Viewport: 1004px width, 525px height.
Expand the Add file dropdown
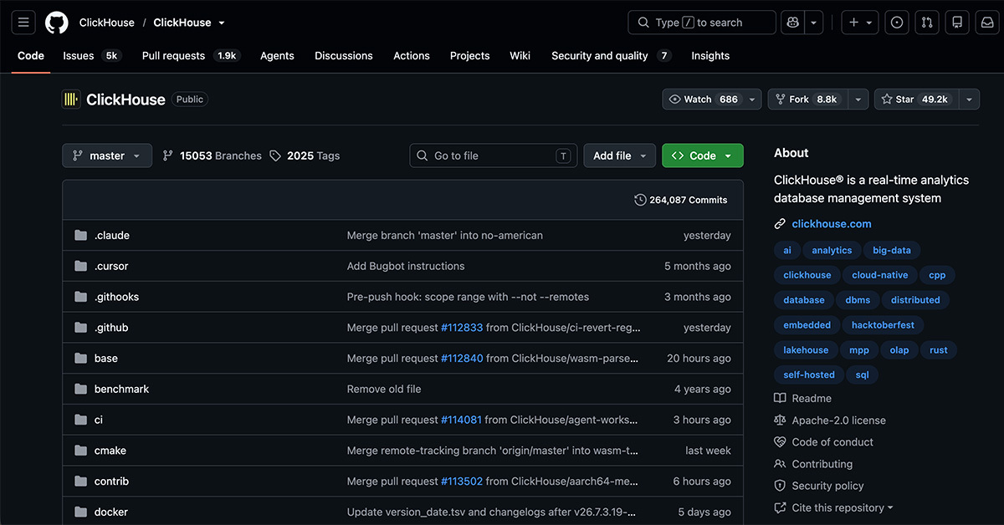coord(620,155)
